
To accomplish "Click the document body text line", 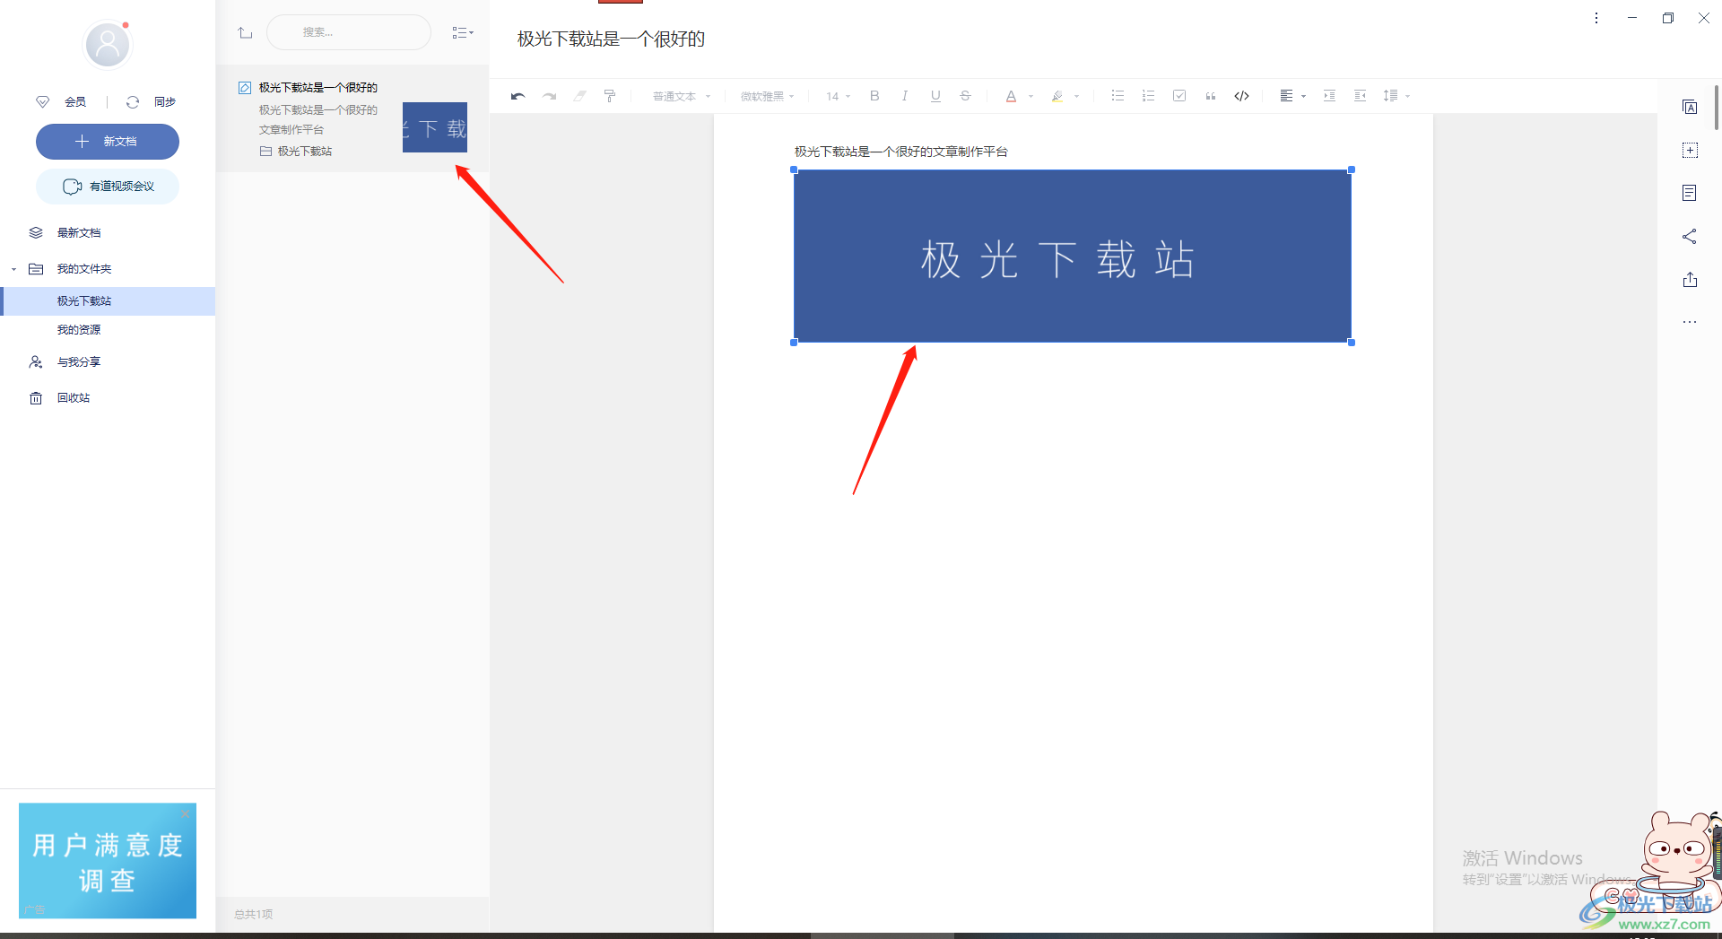I will [x=900, y=152].
